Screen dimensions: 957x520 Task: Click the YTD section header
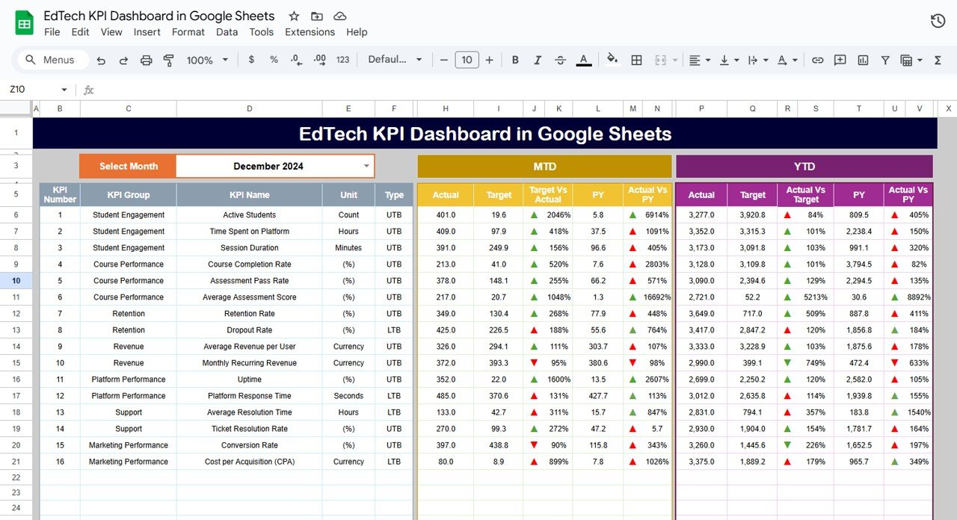[804, 166]
